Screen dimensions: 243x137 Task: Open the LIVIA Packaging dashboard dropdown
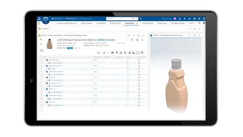[91, 19]
